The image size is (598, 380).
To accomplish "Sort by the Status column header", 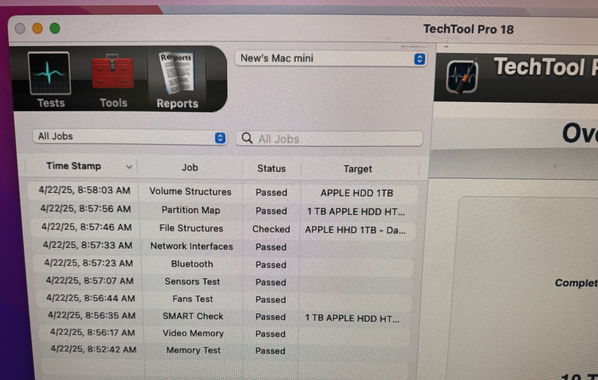I will 271,168.
